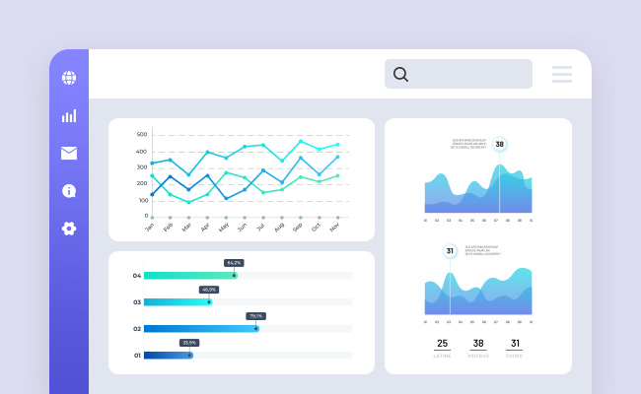
Task: Select the 38 marker on upper area chart
Action: (x=500, y=144)
